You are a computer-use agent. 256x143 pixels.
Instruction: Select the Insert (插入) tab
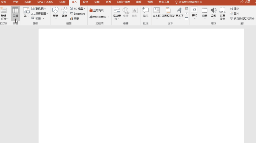tap(74, 2)
